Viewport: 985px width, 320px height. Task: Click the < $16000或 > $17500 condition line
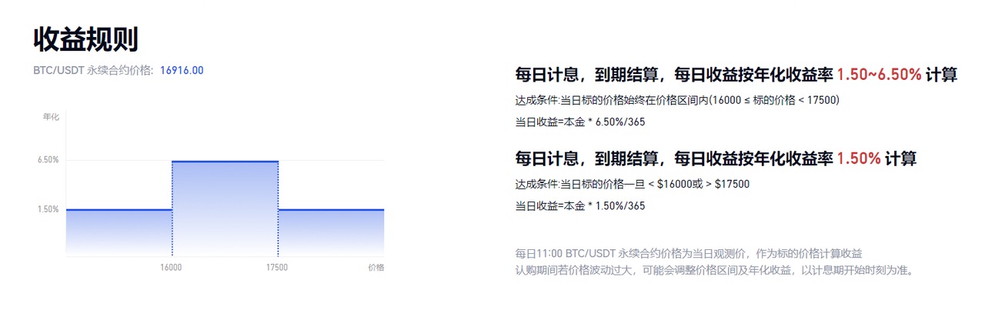[632, 184]
